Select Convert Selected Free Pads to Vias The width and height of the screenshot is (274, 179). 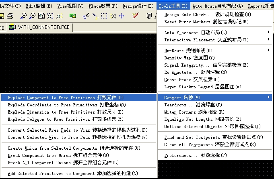point(79,130)
